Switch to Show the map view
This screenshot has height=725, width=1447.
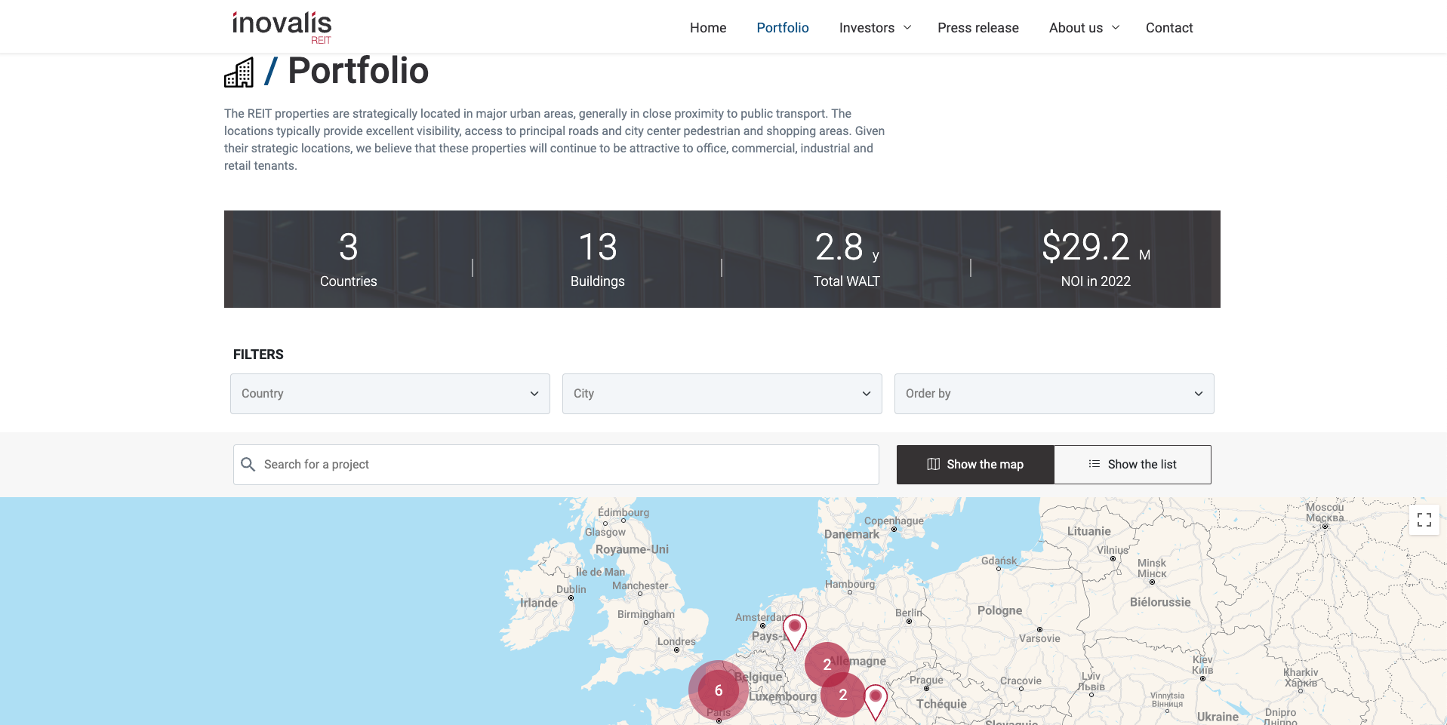tap(974, 465)
